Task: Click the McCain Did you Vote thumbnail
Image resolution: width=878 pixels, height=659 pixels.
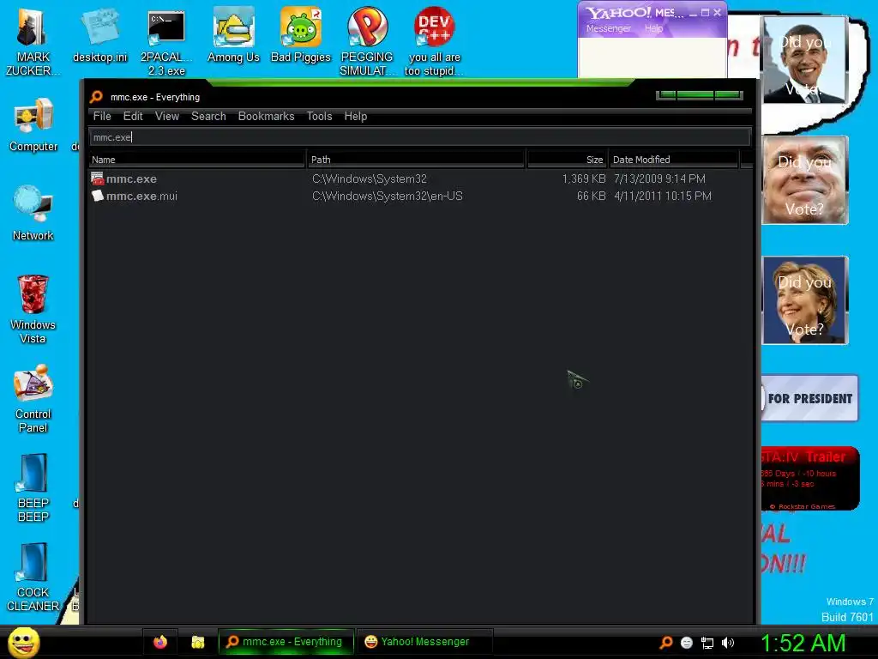Action: tap(804, 180)
